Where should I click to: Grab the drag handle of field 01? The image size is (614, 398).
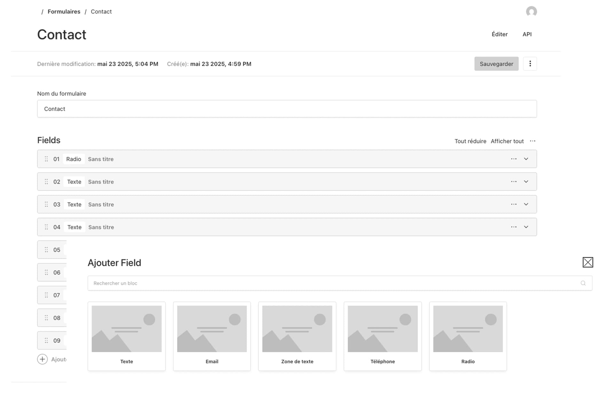(46, 159)
